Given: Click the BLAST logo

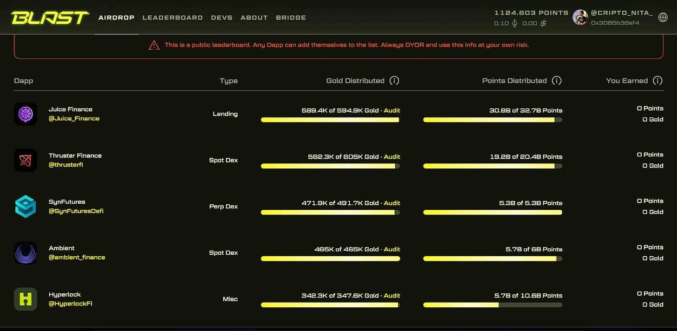Looking at the screenshot, I should [50, 17].
